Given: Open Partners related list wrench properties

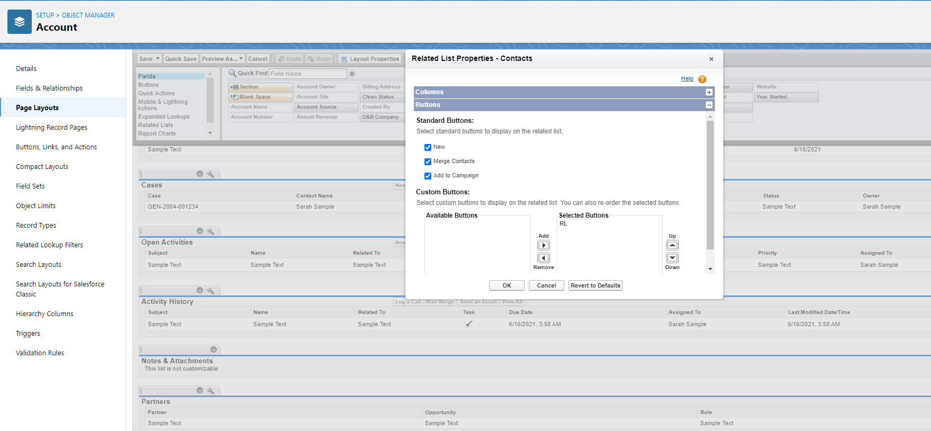Looking at the screenshot, I should tap(210, 390).
